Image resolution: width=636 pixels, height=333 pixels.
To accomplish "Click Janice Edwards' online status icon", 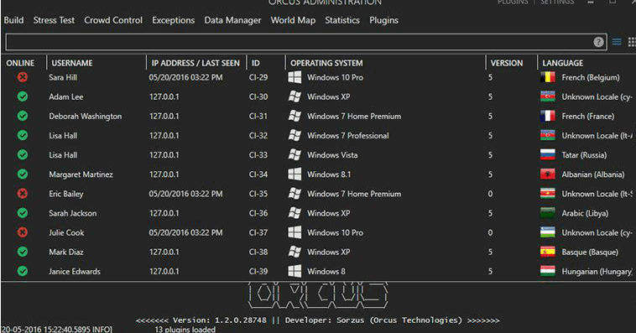I will 23,271.
